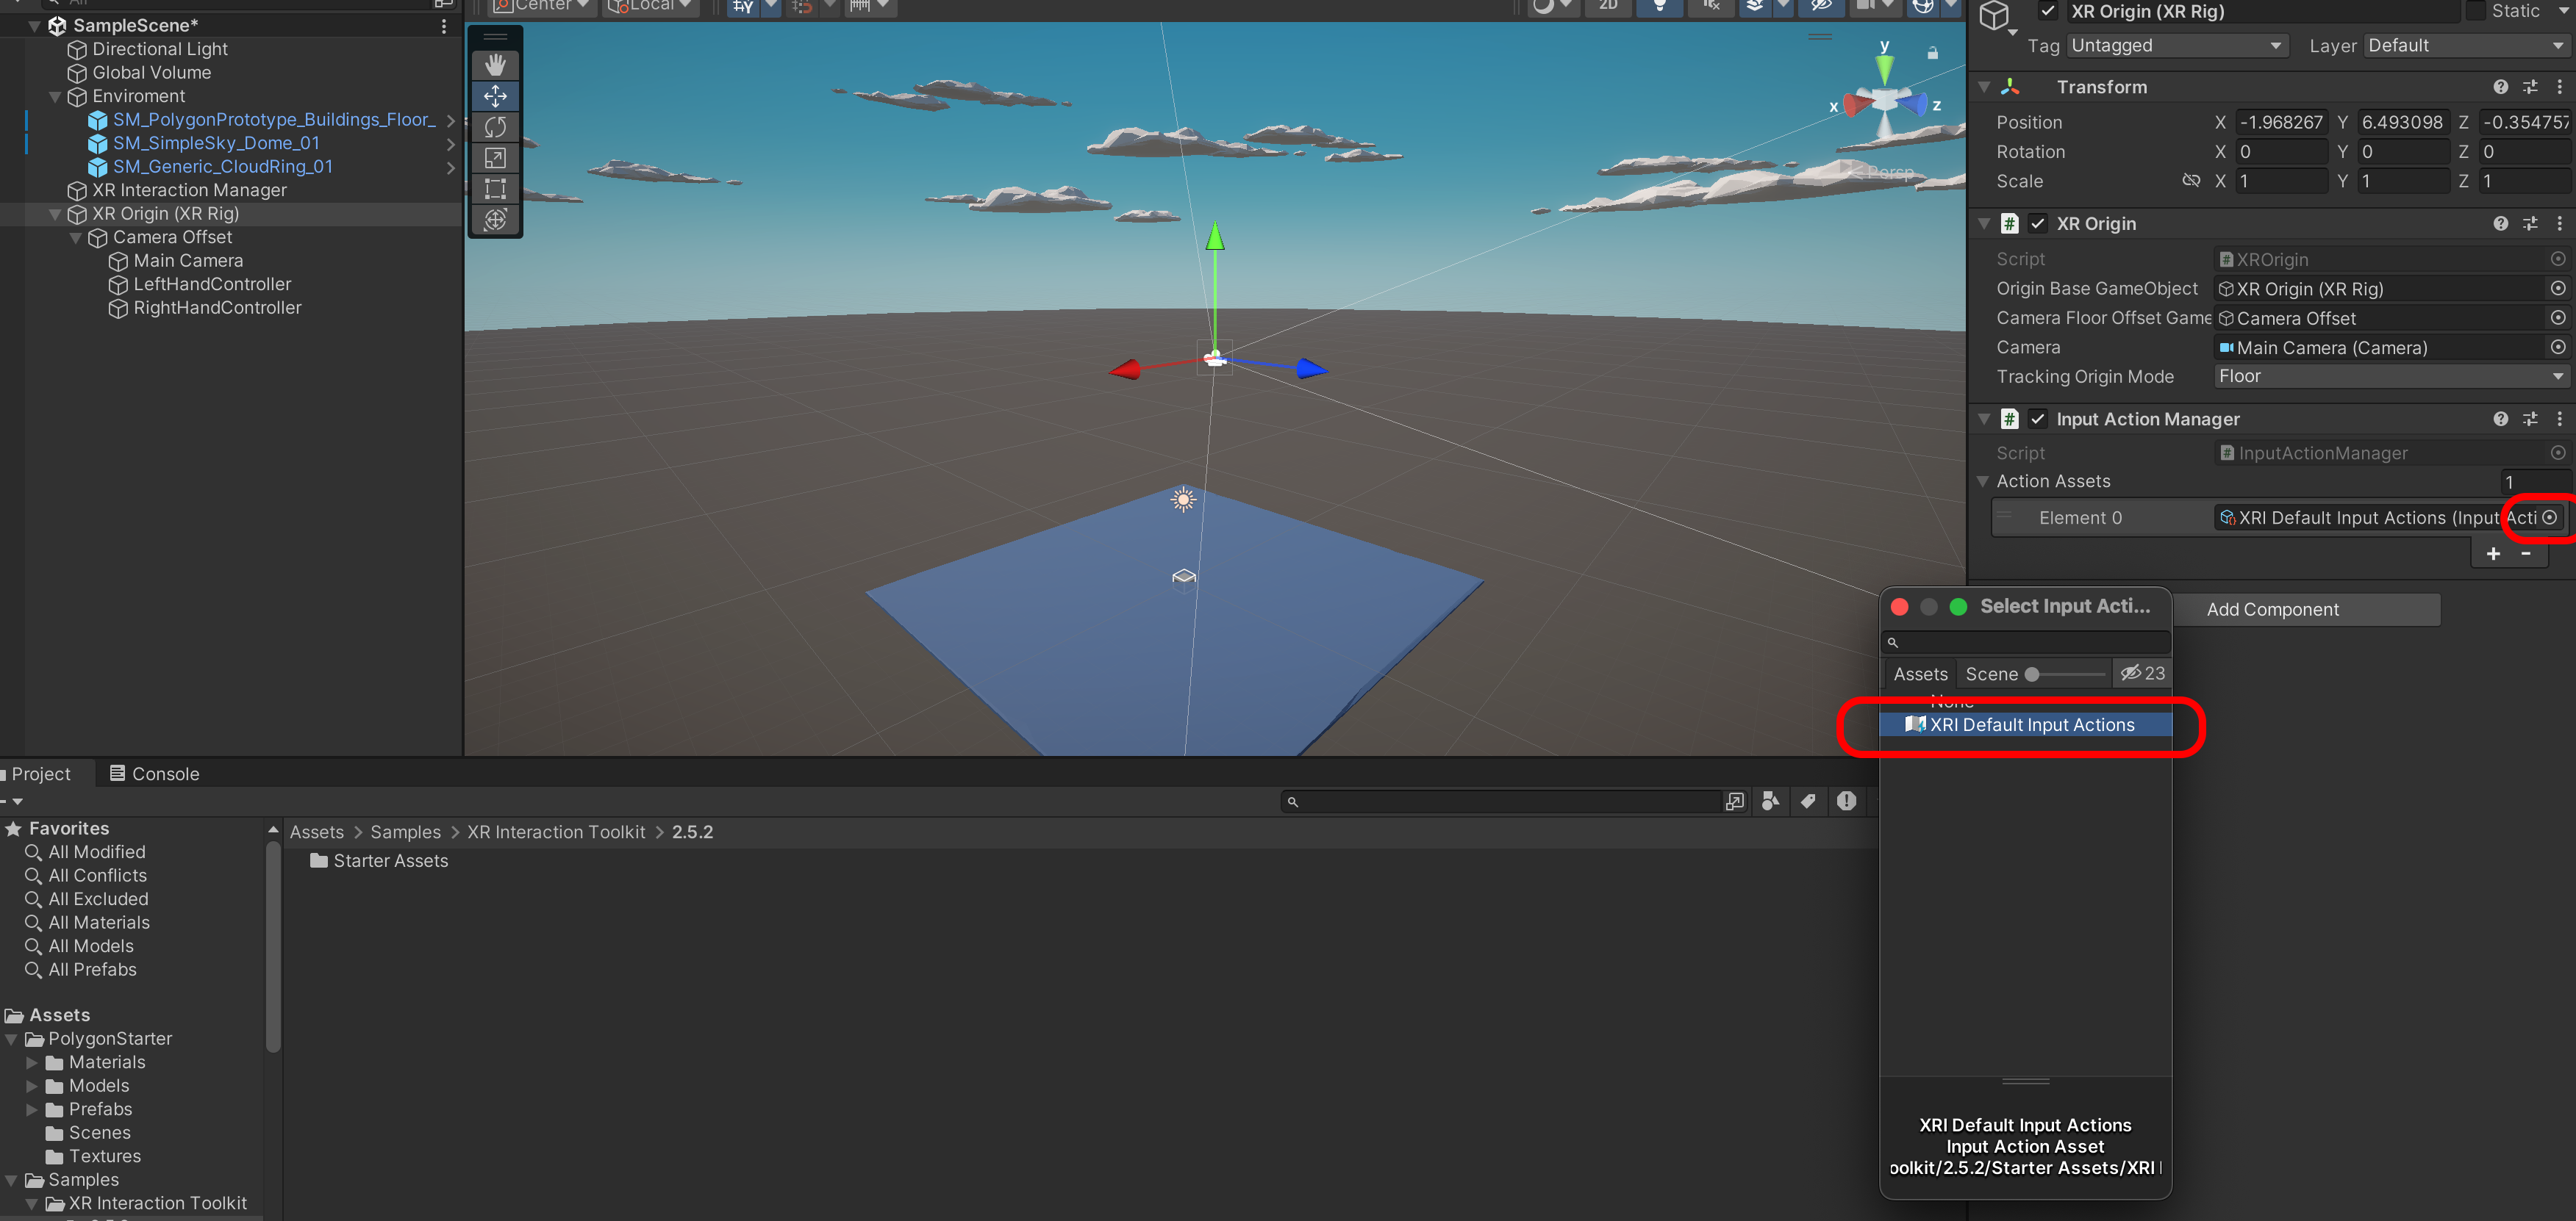
Task: Switch to the Console tab
Action: tap(154, 774)
